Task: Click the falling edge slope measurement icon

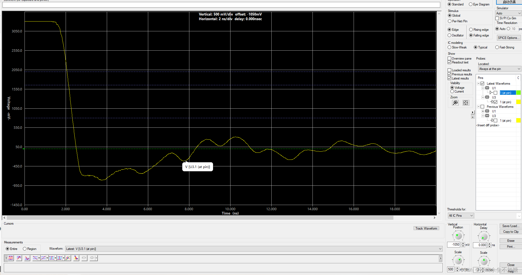Action: point(35,258)
